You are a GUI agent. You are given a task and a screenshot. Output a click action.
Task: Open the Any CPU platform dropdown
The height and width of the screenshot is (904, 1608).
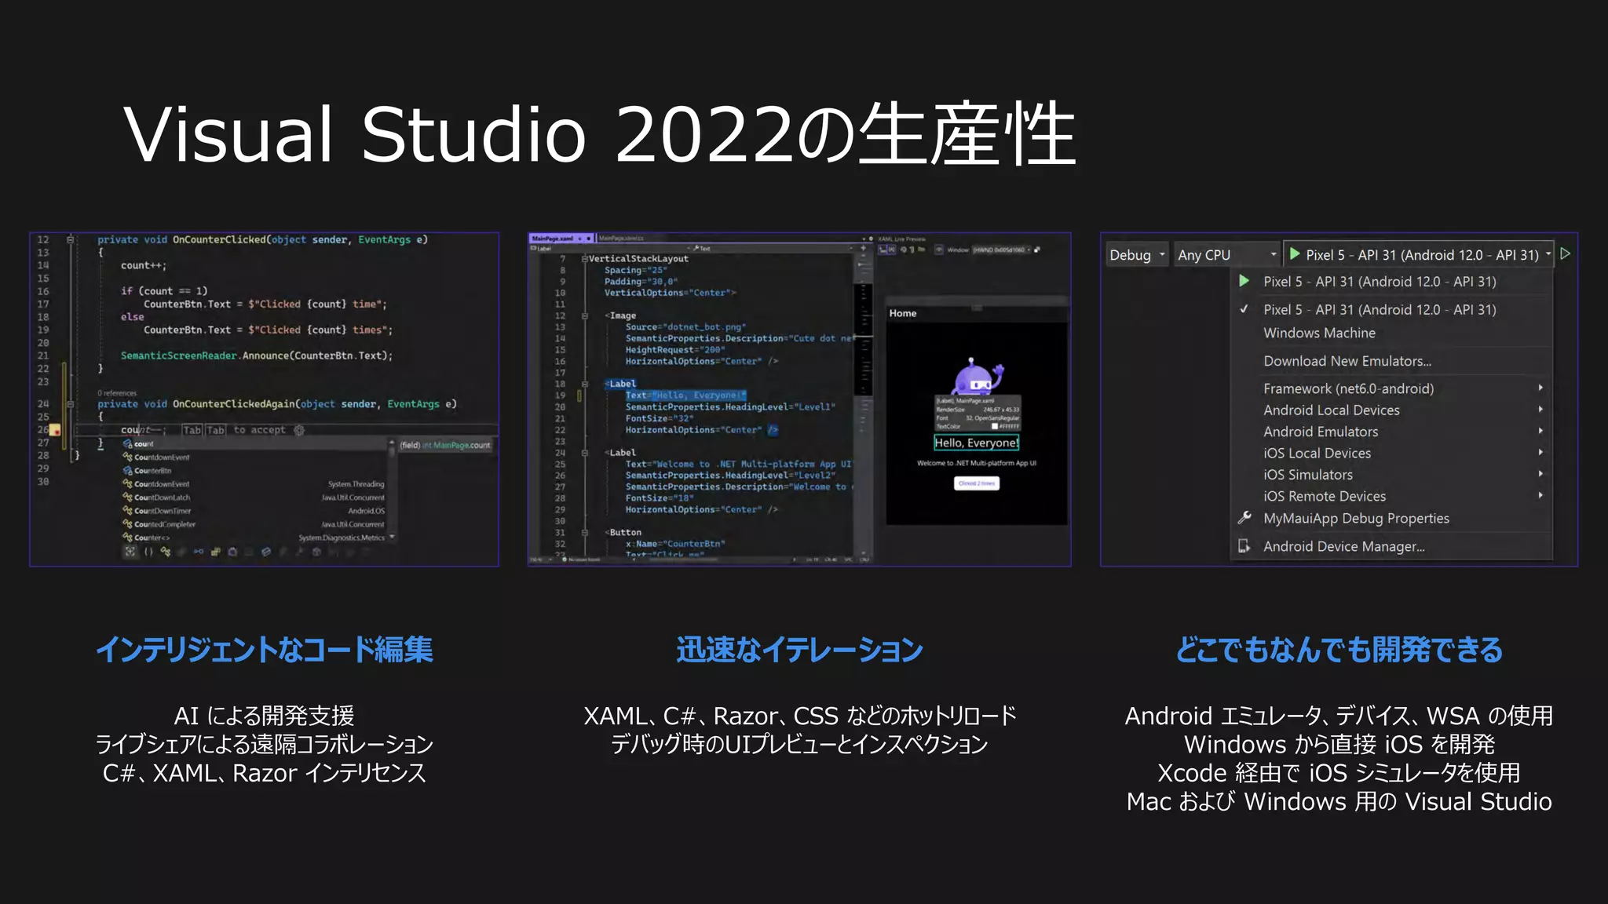tap(1227, 254)
